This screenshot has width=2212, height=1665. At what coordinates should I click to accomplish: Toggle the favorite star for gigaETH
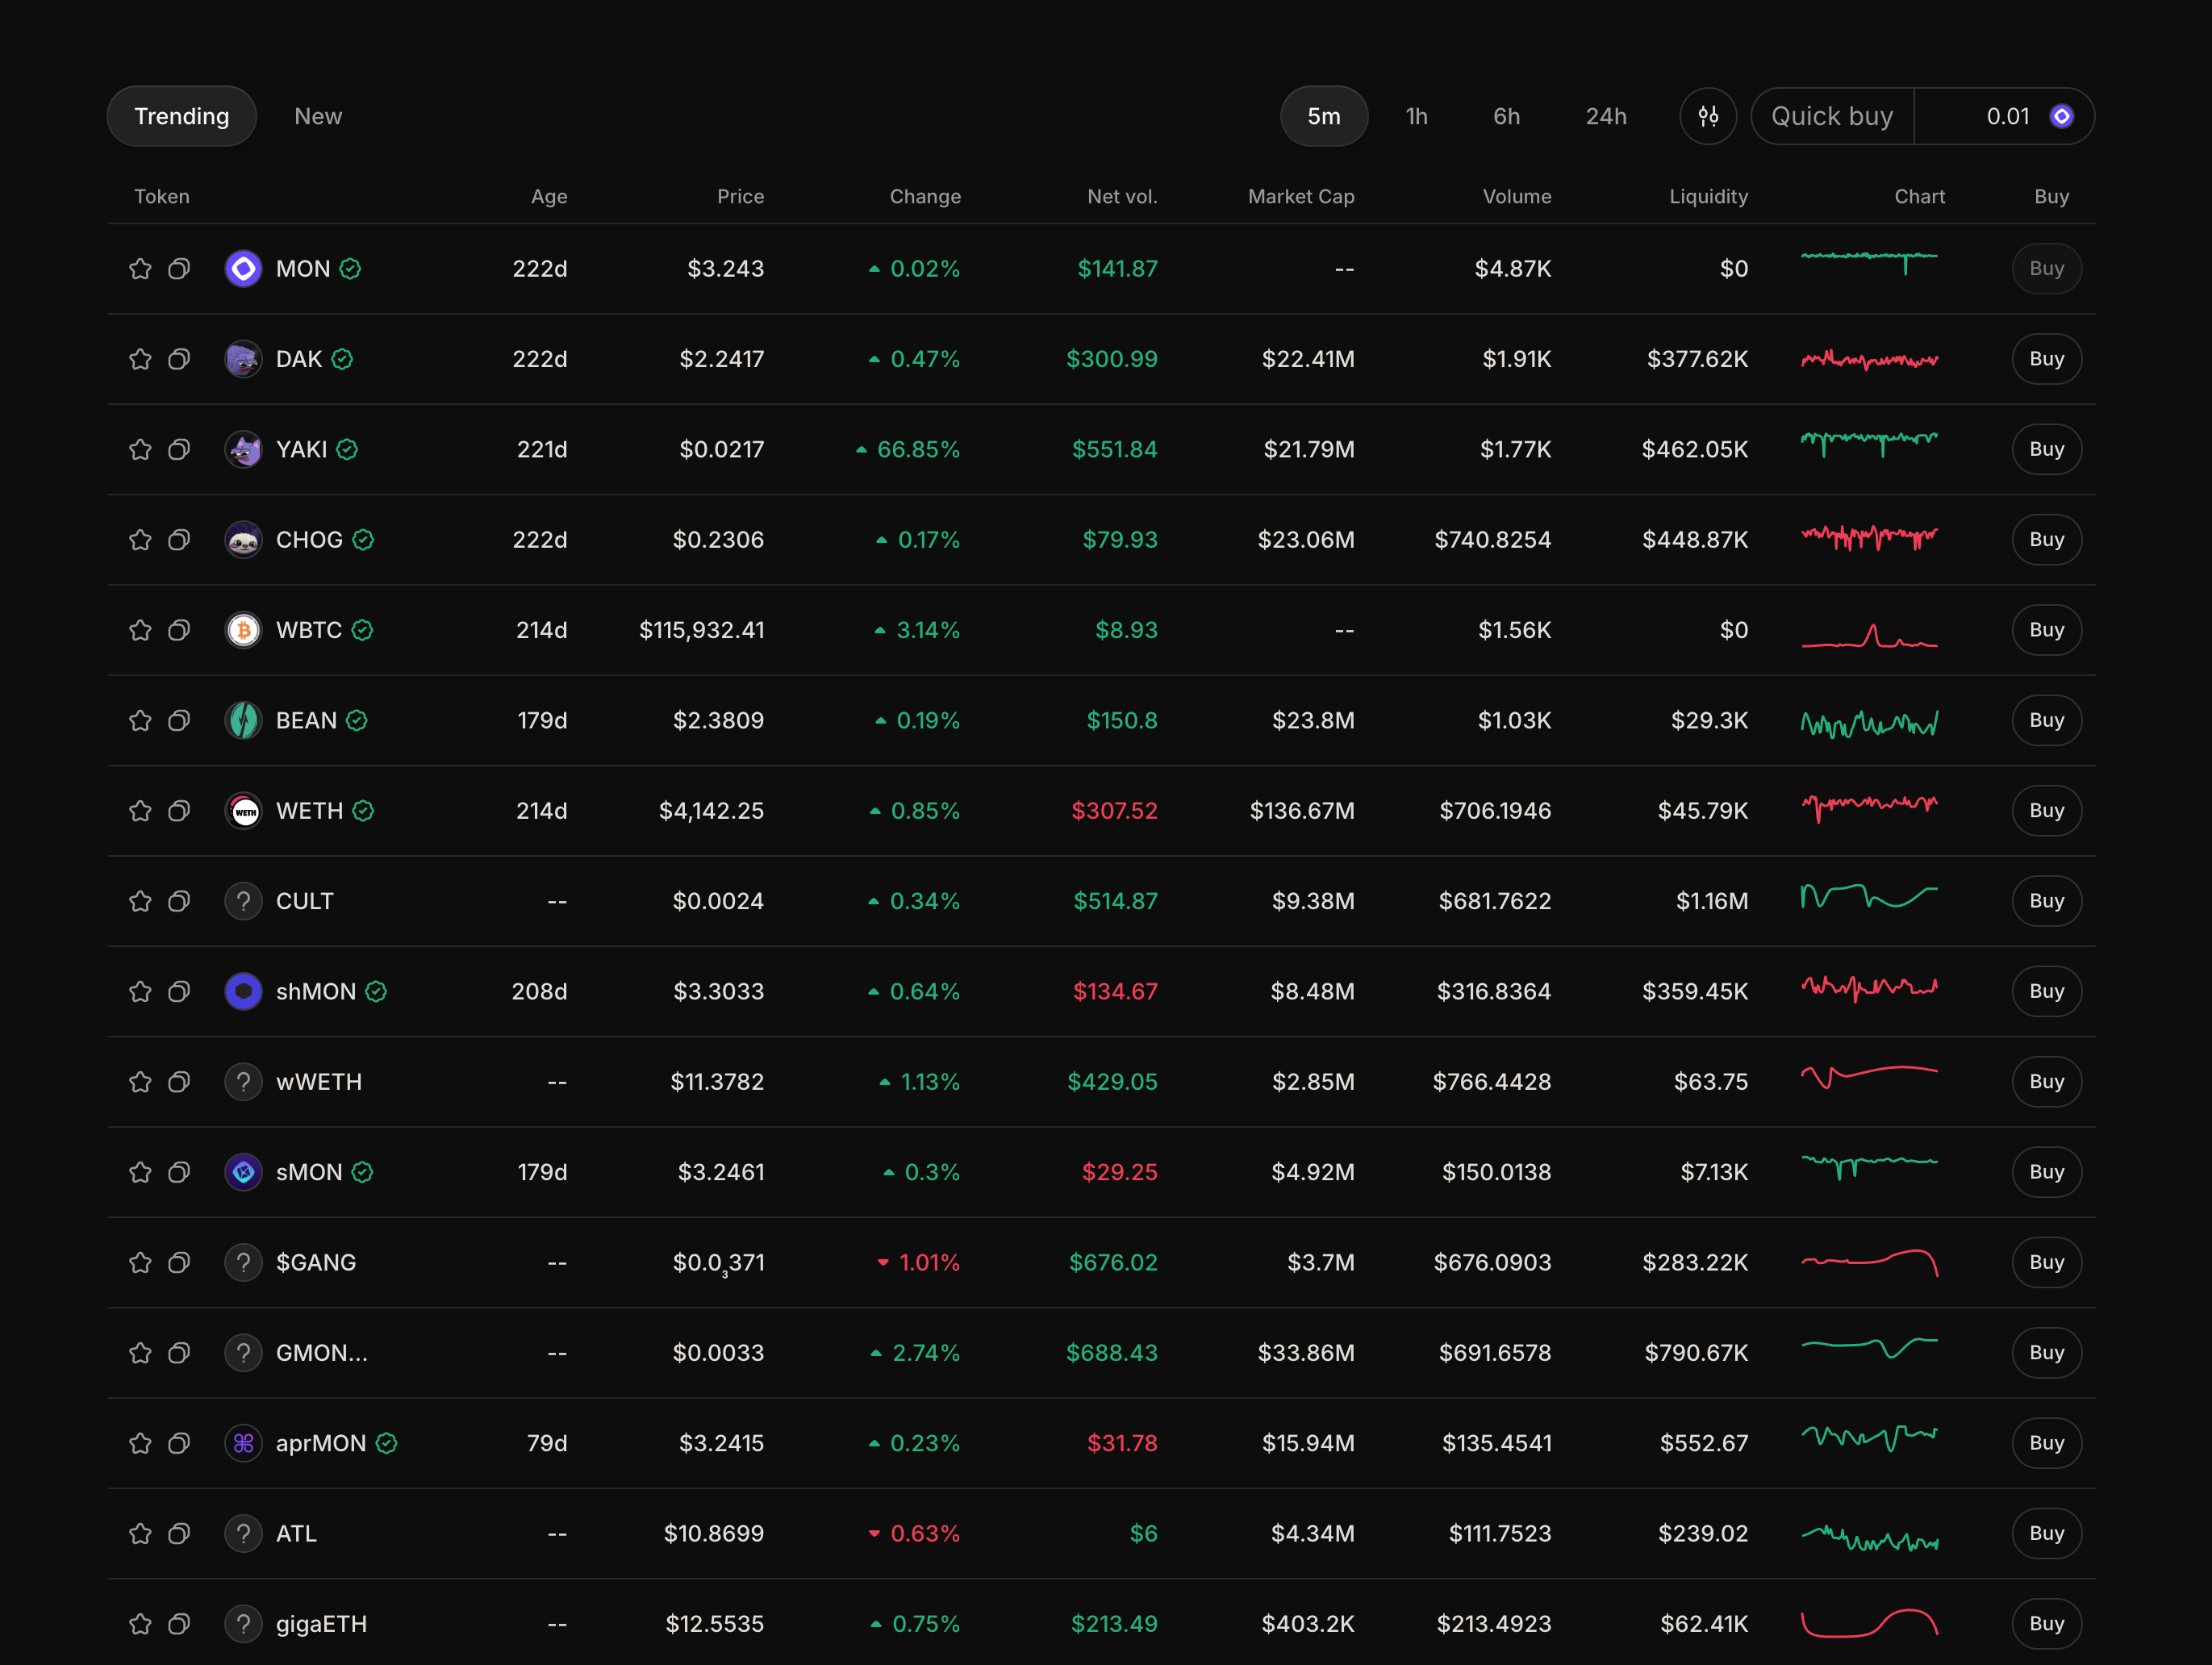[x=140, y=1624]
